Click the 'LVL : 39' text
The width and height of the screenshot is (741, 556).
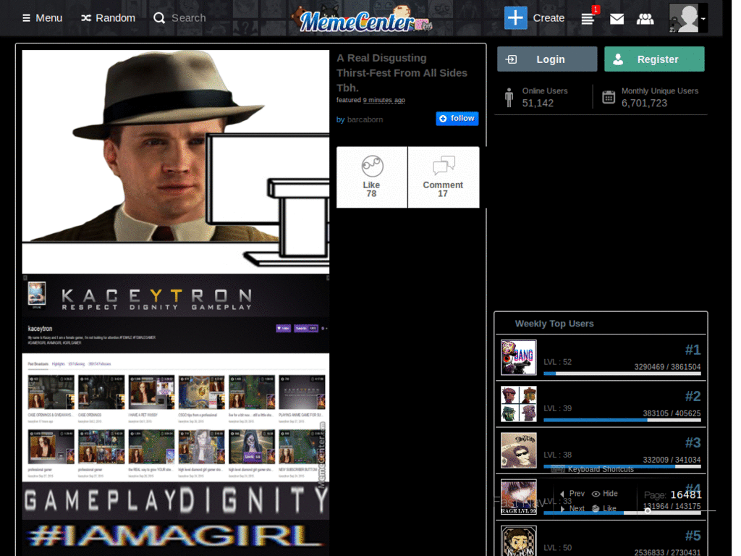558,408
